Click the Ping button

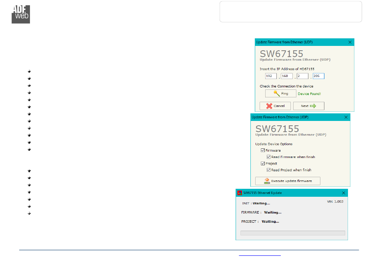point(281,93)
